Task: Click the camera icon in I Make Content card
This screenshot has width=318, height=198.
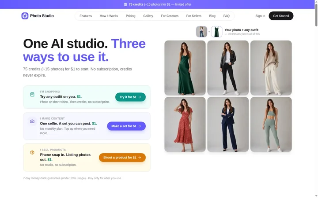Action: [32, 121]
